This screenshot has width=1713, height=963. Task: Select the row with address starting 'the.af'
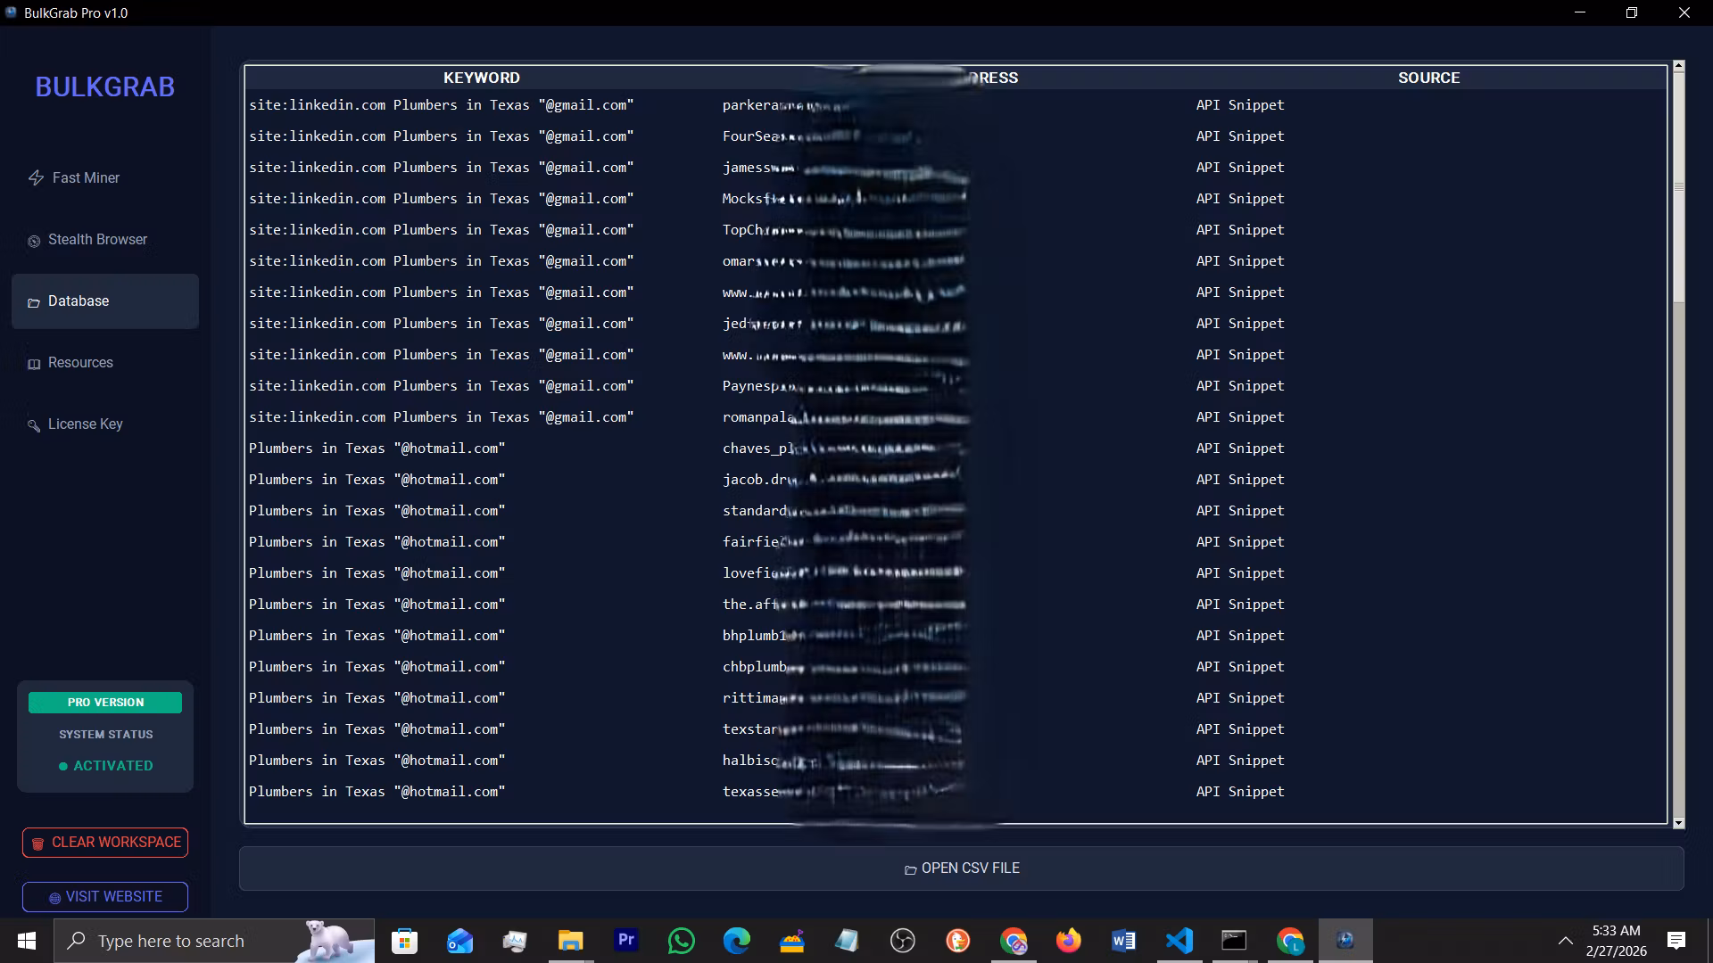click(956, 605)
